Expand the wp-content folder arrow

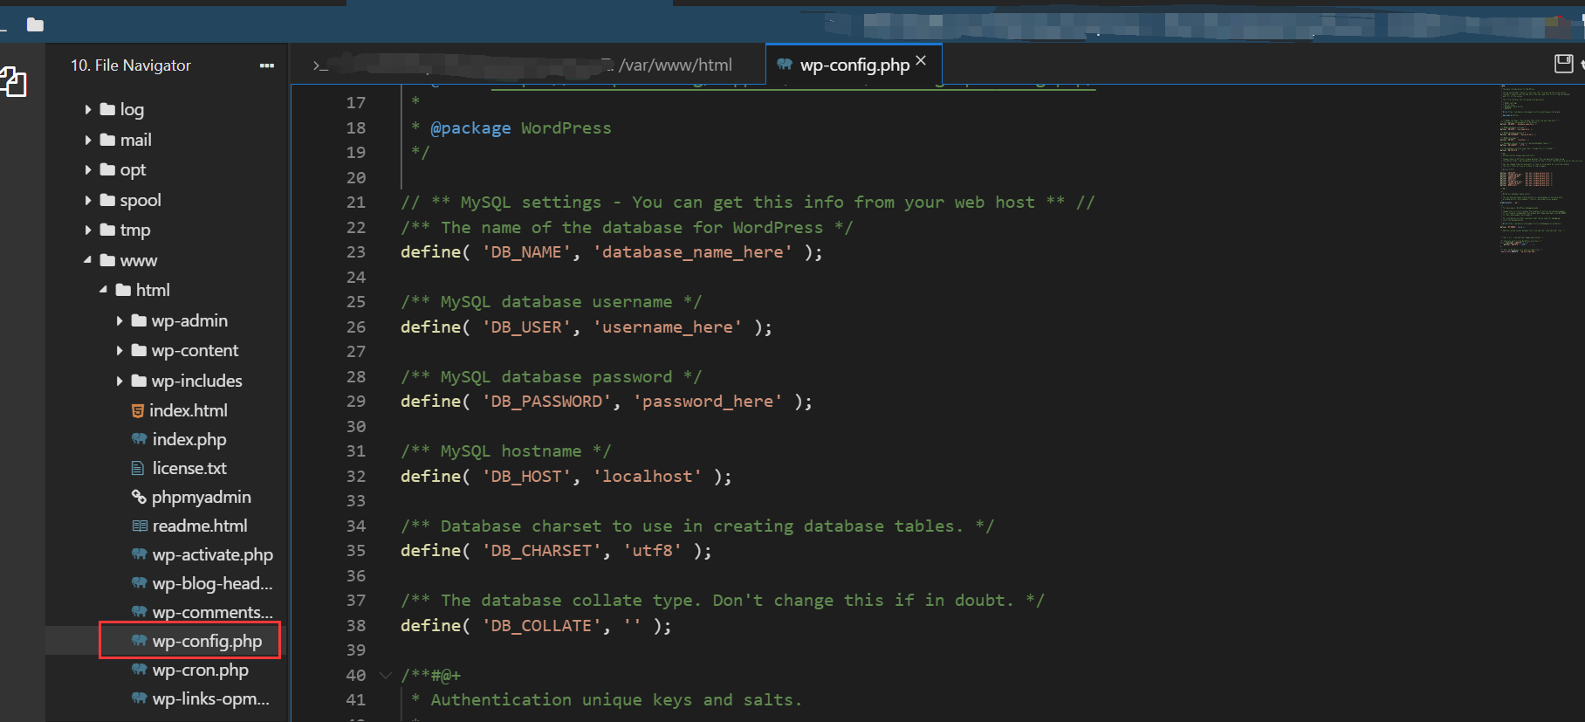pyautogui.click(x=120, y=351)
